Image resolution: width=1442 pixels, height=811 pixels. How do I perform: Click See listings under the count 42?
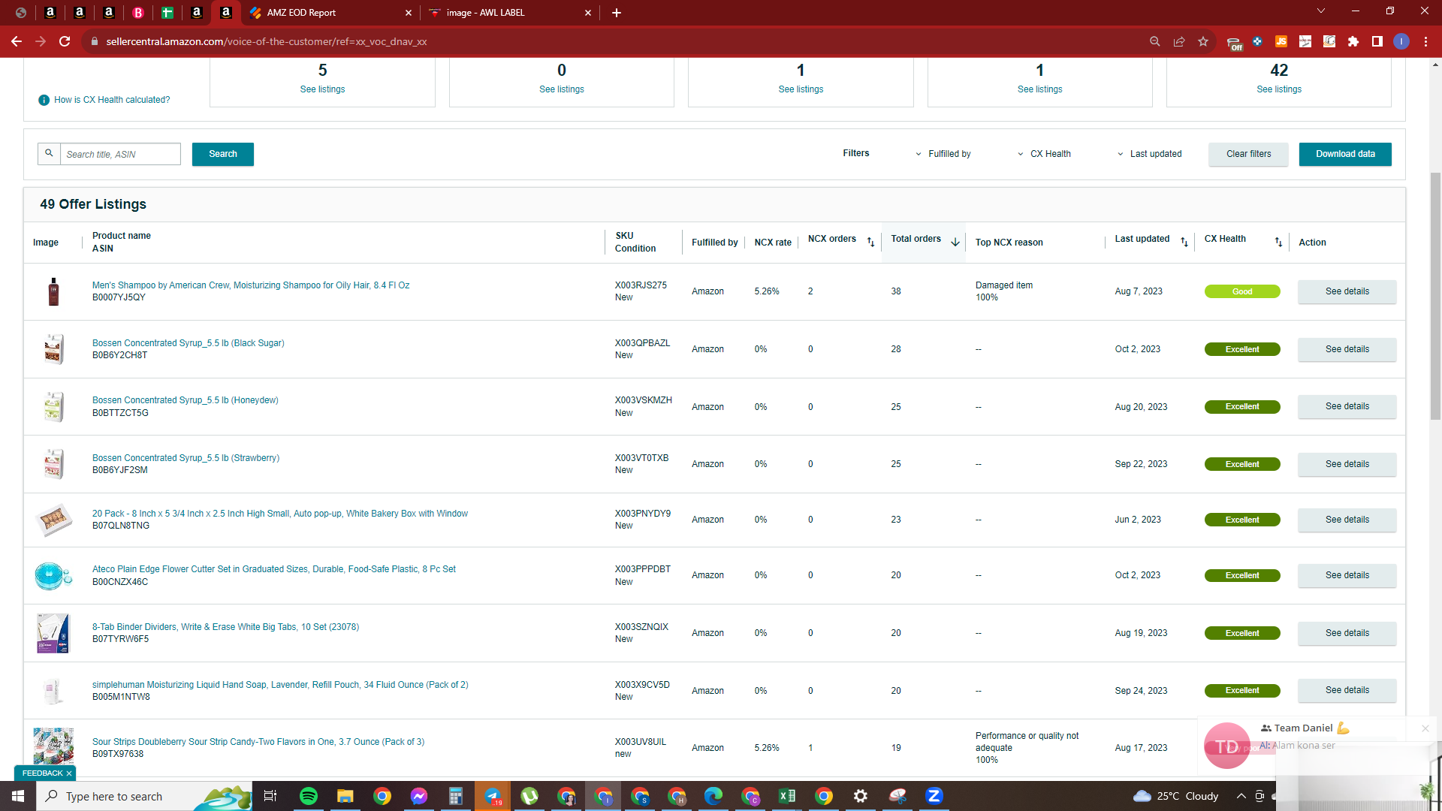[x=1279, y=89]
